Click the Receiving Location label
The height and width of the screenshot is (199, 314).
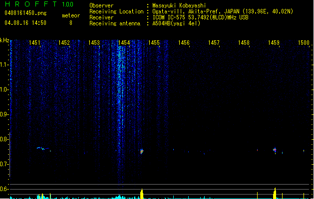point(116,11)
